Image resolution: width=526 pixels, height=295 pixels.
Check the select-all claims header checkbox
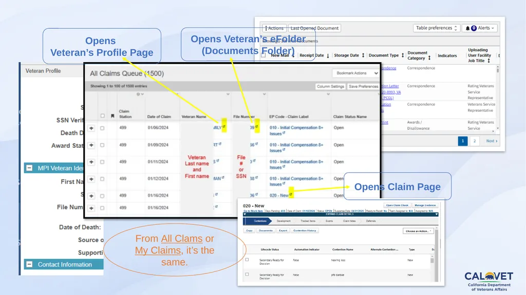point(102,116)
